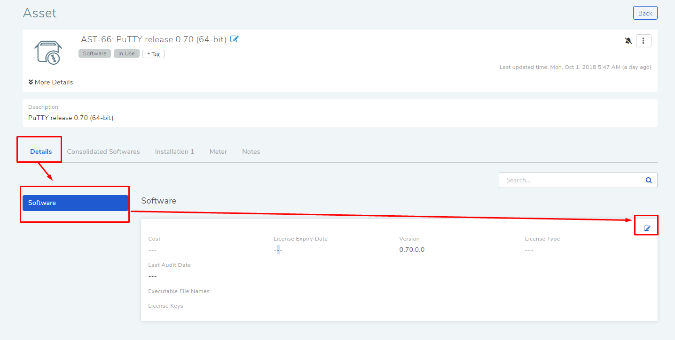Switch to the Details tab
The image size is (675, 340).
pos(41,151)
